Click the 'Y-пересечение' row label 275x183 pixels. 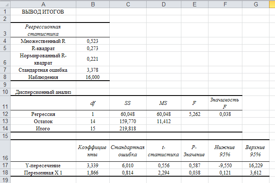pos(43,166)
